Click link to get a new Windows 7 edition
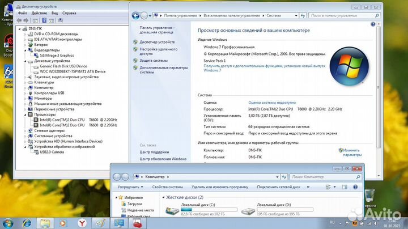The image size is (408, 229). point(265,68)
